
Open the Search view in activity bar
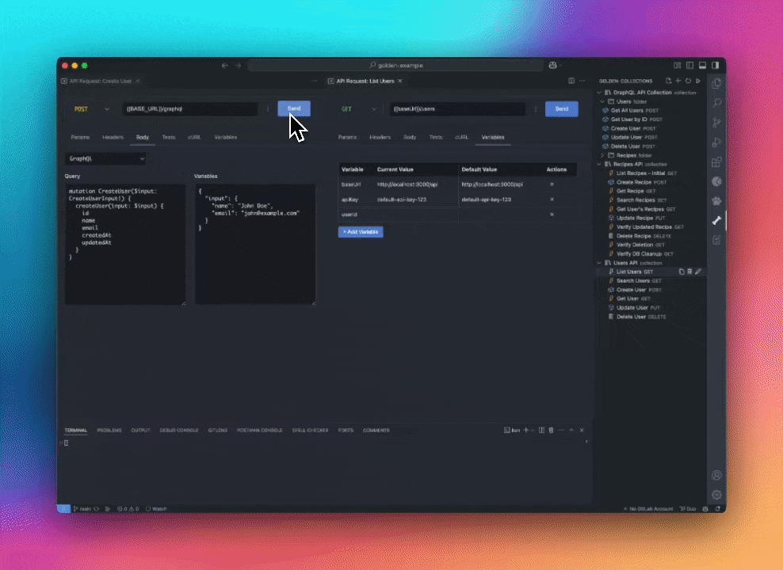[716, 103]
